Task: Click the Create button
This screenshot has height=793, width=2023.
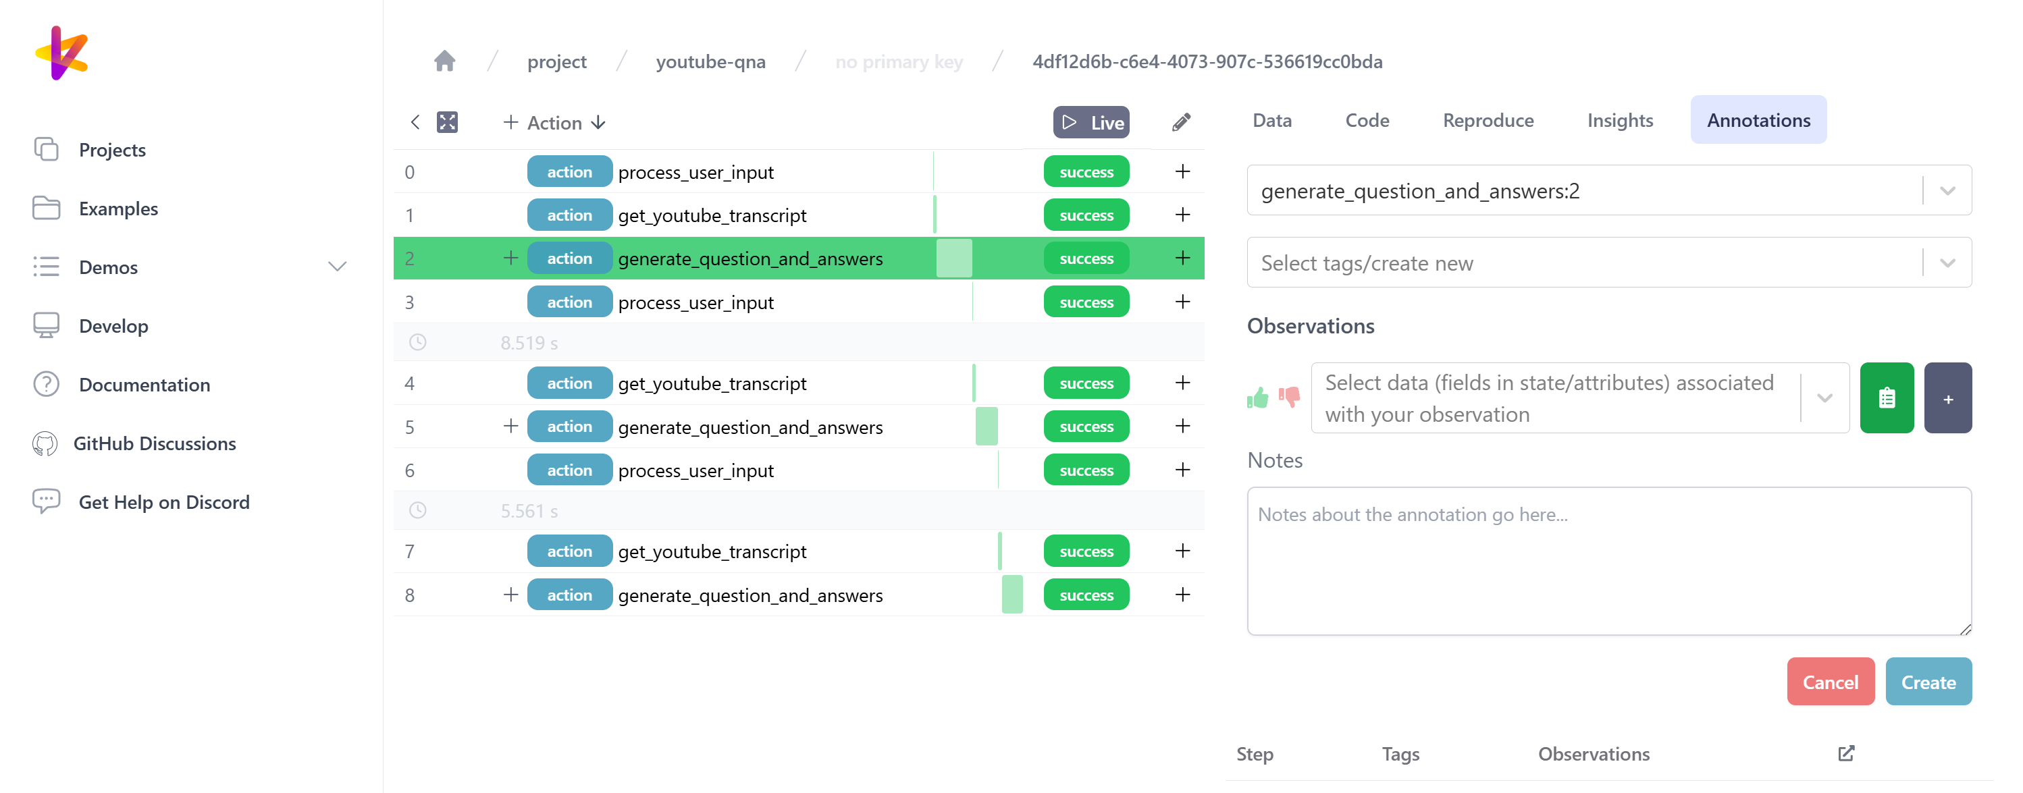Action: pos(1930,681)
